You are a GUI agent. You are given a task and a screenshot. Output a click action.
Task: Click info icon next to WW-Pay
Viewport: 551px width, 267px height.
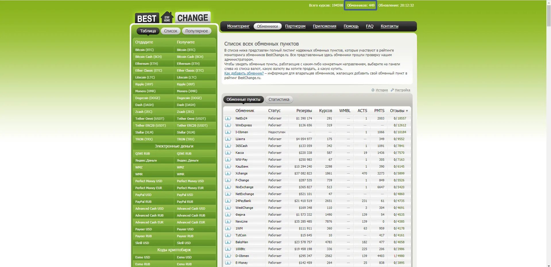(228, 160)
